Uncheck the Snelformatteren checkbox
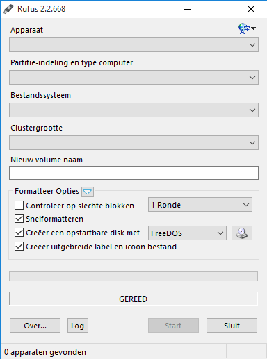267x359 pixels. coord(19,219)
